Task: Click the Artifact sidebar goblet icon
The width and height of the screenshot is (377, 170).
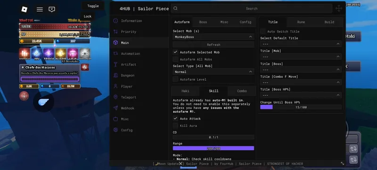Action: 115,64
